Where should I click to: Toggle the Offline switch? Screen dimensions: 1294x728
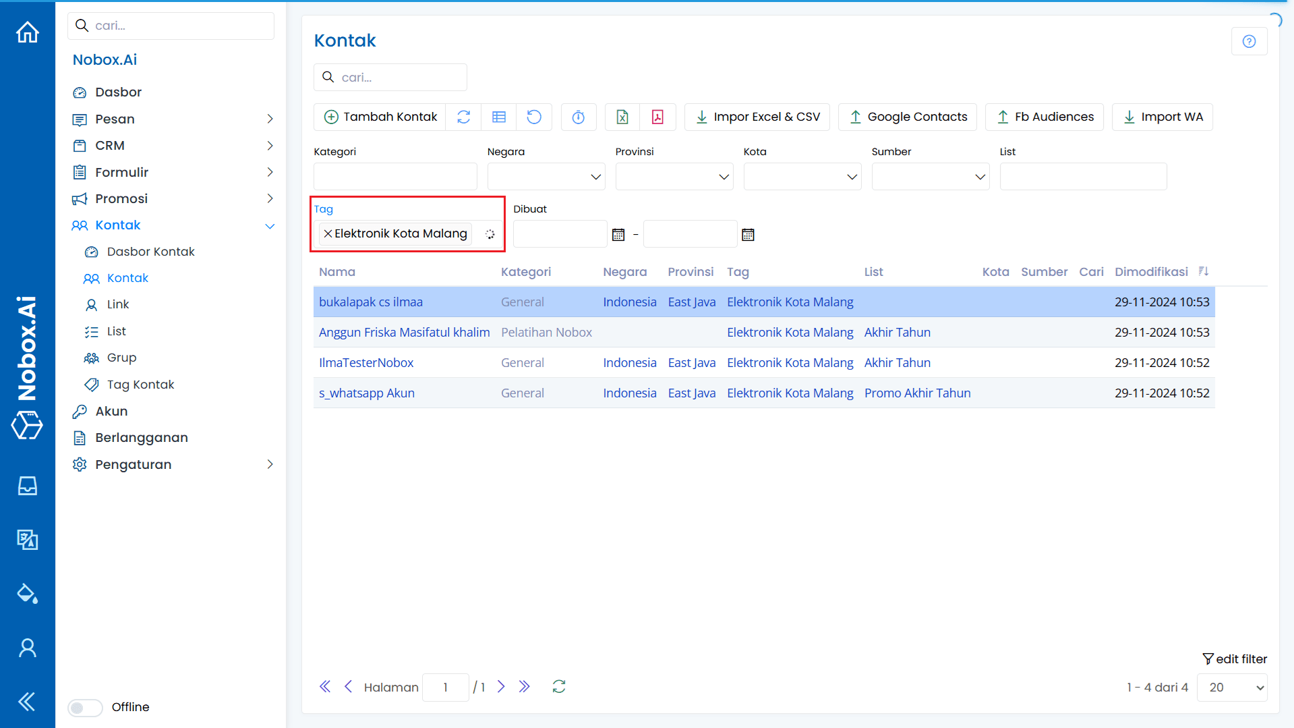[x=84, y=707]
